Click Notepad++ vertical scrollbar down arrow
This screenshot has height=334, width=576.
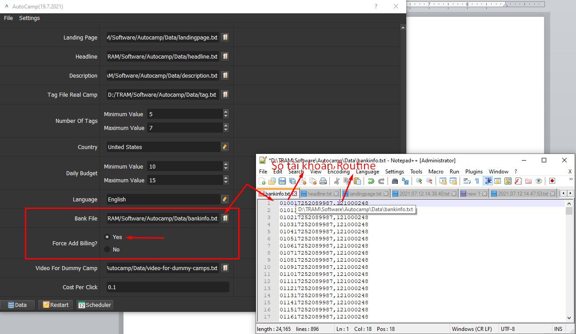pos(569,317)
